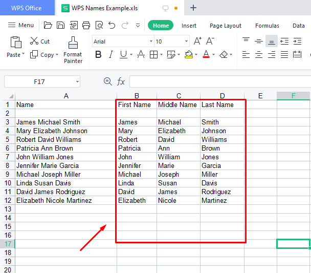Select the Middle Name header cell

(x=179, y=104)
